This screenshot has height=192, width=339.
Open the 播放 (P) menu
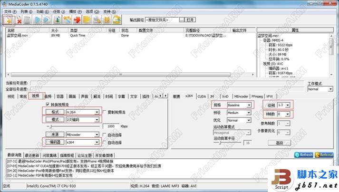tap(75, 11)
